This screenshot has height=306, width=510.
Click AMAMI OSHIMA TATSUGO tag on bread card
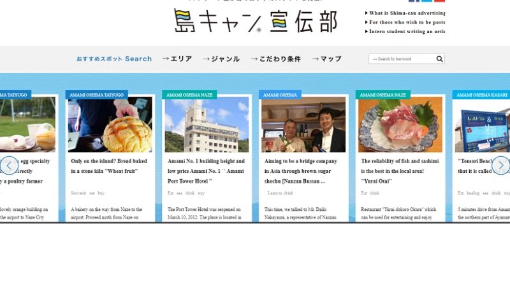[x=97, y=94]
